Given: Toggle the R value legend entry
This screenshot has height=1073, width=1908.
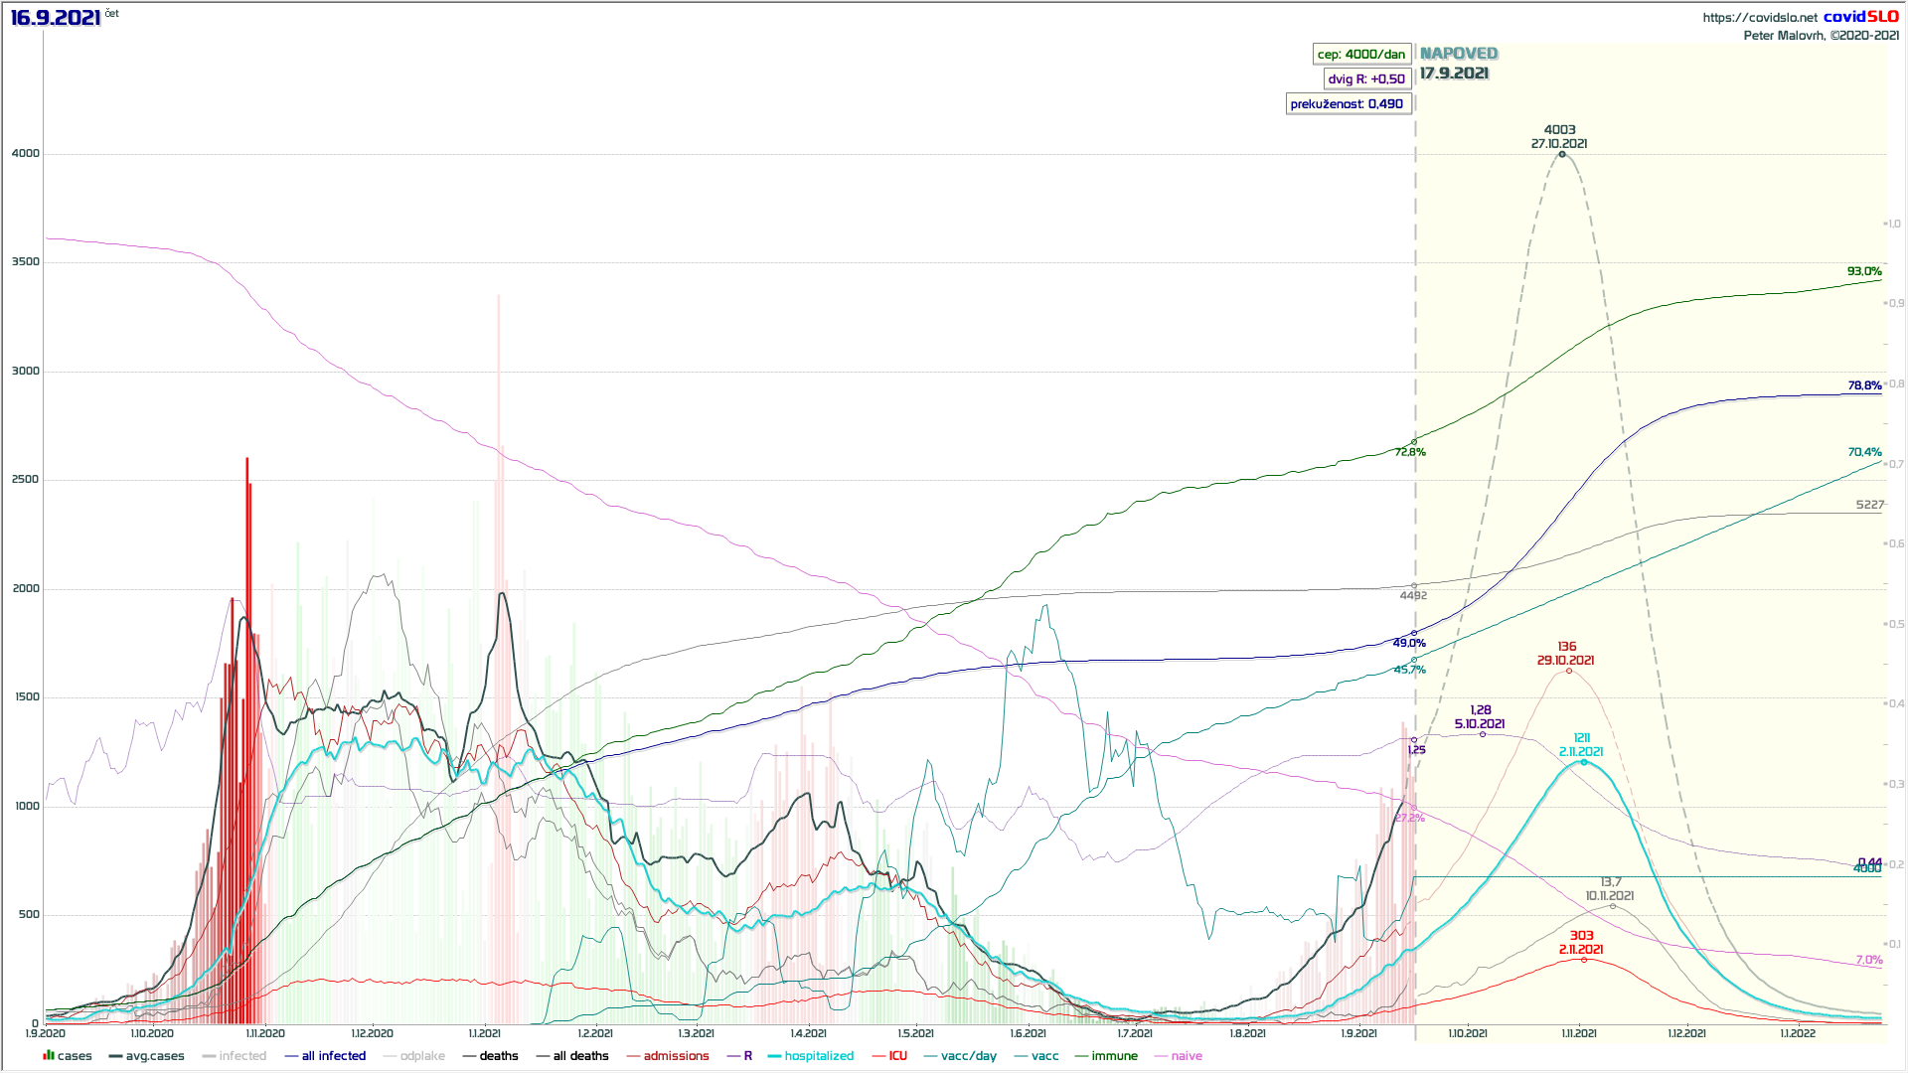Looking at the screenshot, I should (747, 1056).
